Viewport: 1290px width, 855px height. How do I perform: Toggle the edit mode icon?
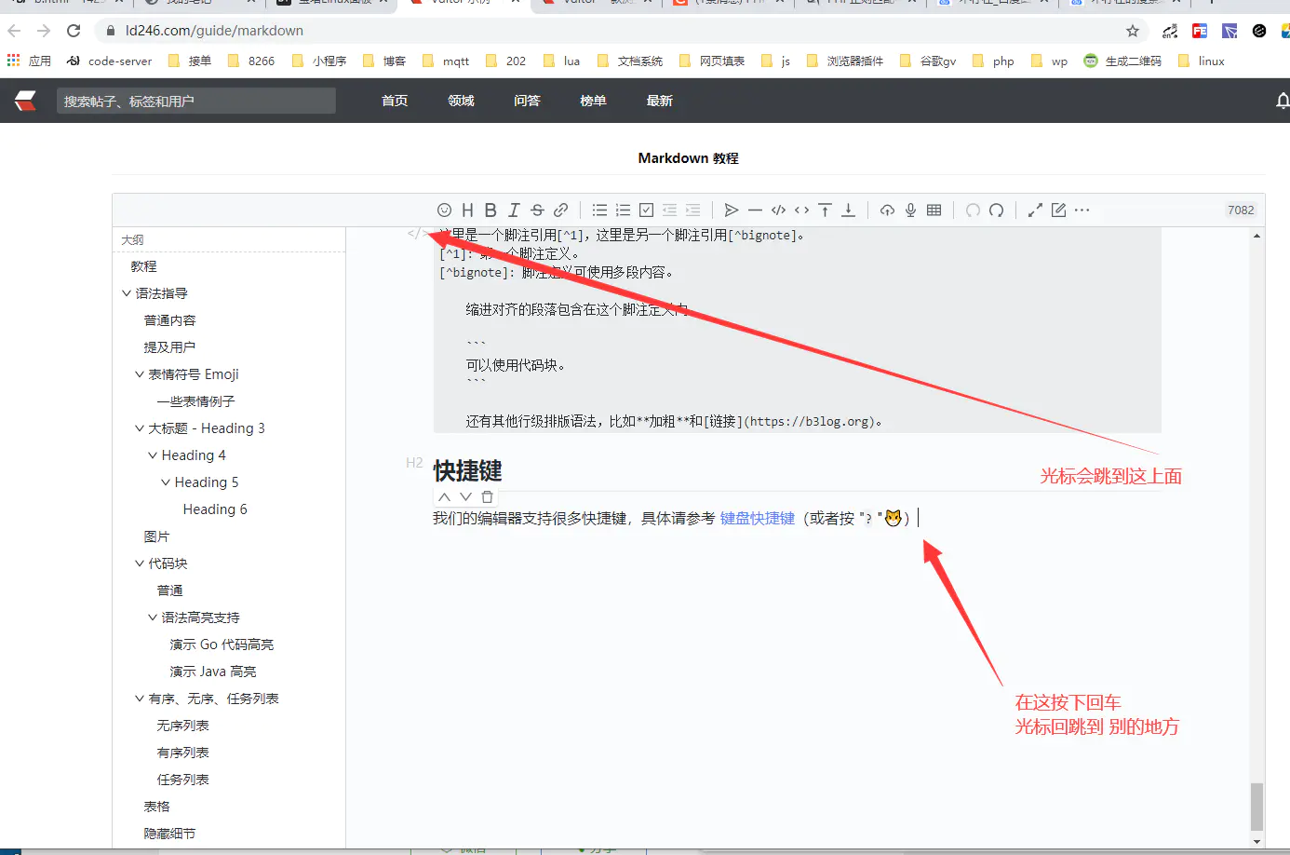(1058, 210)
